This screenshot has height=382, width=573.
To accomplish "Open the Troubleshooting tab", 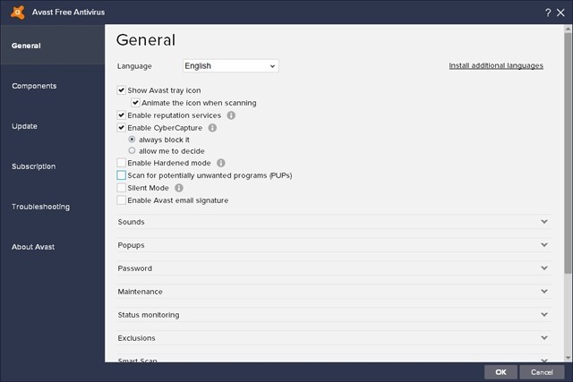I will pos(40,207).
